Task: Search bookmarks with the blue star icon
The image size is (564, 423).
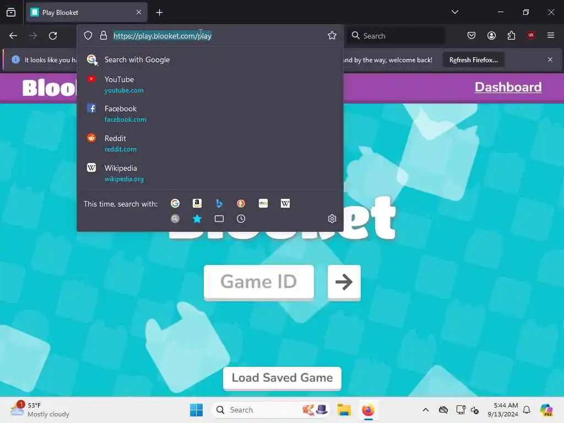Action: (197, 219)
